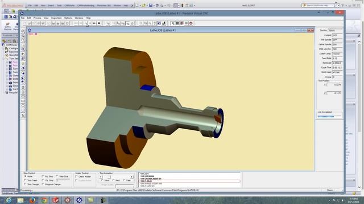Image resolution: width=364 pixels, height=204 pixels.
Task: Toggle the Pg. Stop checkbox
Action: coord(43,176)
